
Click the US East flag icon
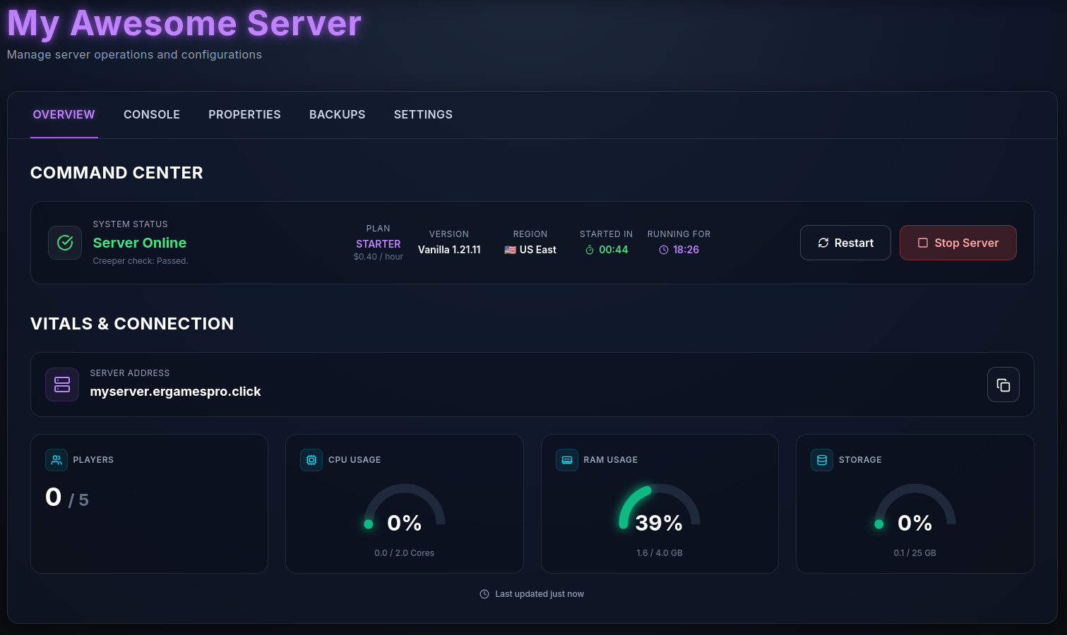[x=510, y=249]
